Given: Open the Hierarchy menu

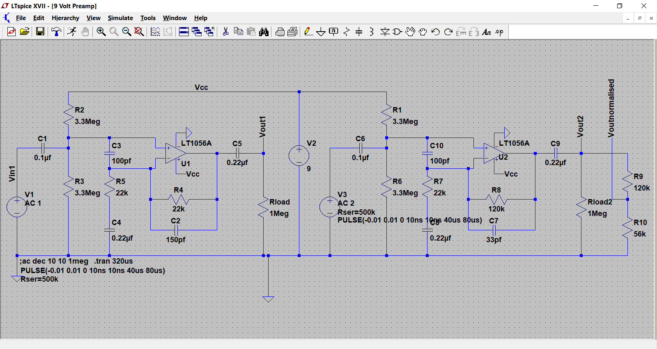Looking at the screenshot, I should click(65, 18).
